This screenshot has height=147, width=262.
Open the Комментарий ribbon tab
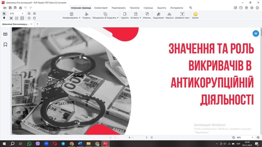coord(101,8)
